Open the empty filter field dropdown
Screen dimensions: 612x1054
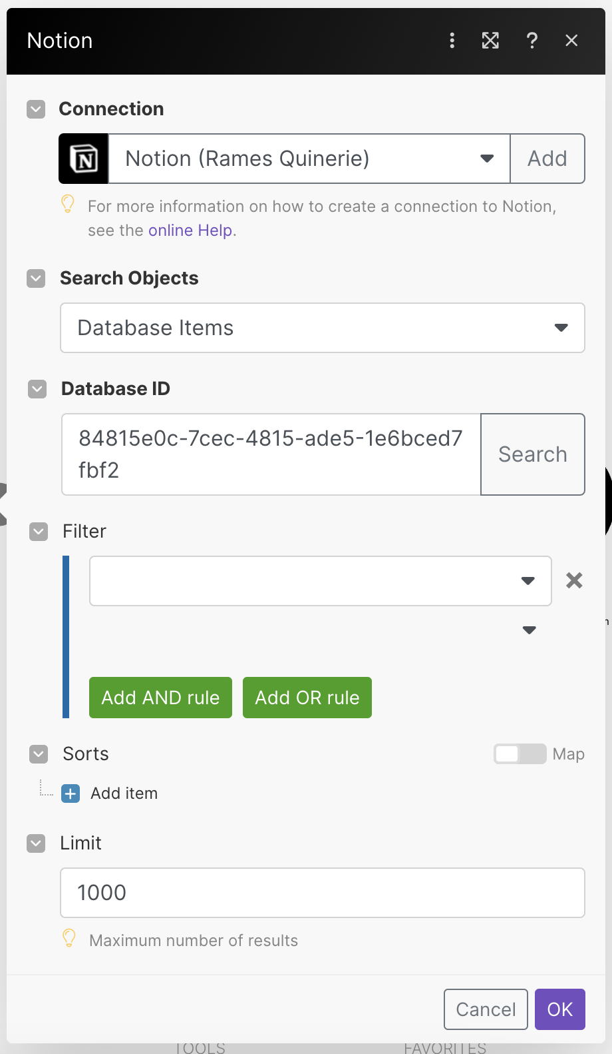[320, 581]
